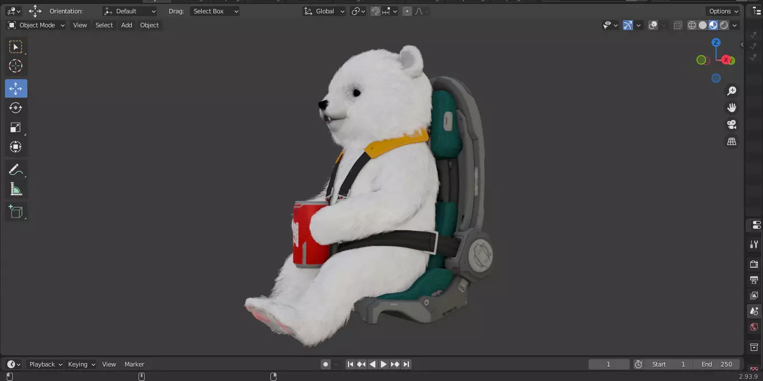Open gizmo settings dropdown arrow

tap(638, 25)
